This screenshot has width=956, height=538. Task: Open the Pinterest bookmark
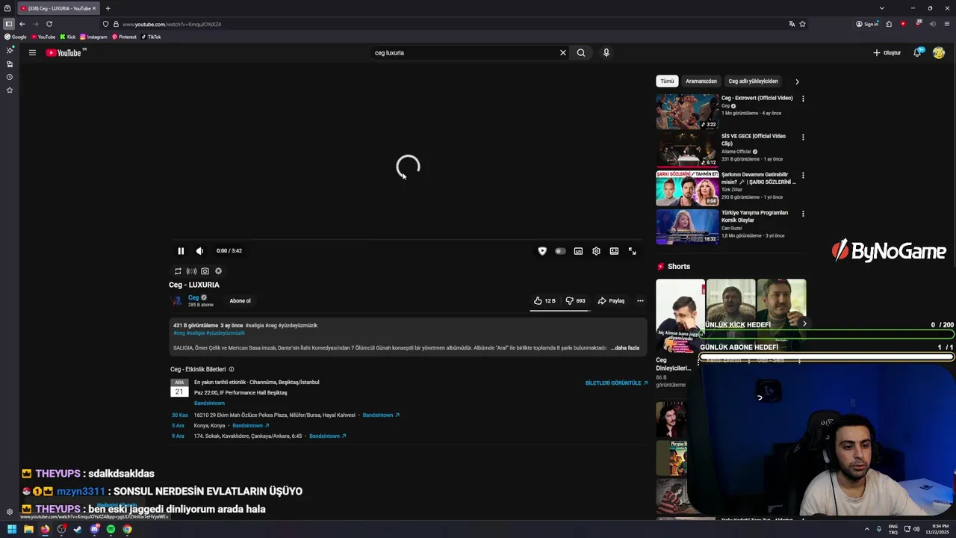coord(124,37)
